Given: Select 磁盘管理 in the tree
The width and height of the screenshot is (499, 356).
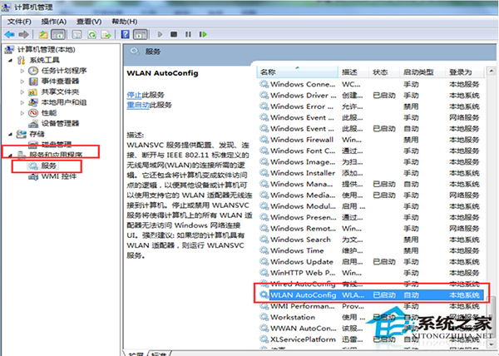Looking at the screenshot, I should (57, 145).
